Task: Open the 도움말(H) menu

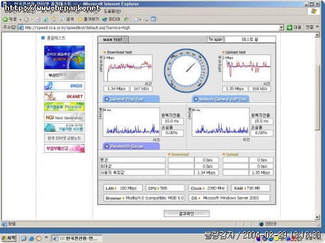Action: click(x=112, y=11)
